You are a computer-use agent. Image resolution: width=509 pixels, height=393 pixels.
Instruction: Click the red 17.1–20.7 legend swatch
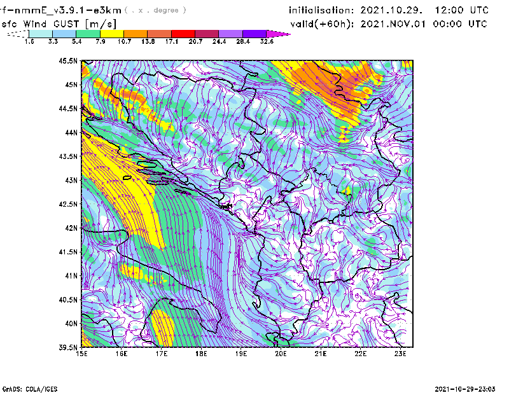pyautogui.click(x=183, y=34)
